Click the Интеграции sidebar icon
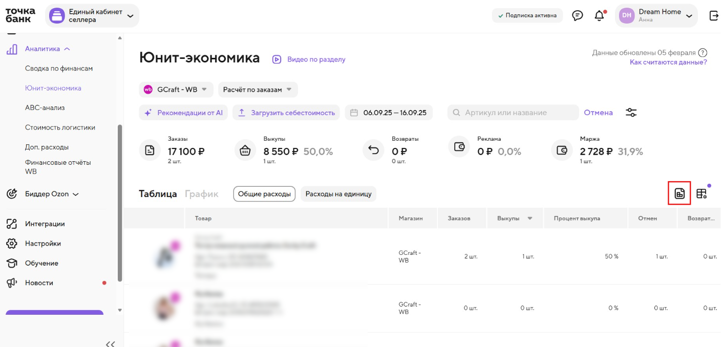The height and width of the screenshot is (347, 723). [x=12, y=224]
